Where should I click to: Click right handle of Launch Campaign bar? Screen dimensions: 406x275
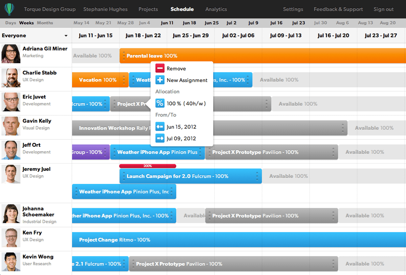tap(257, 176)
